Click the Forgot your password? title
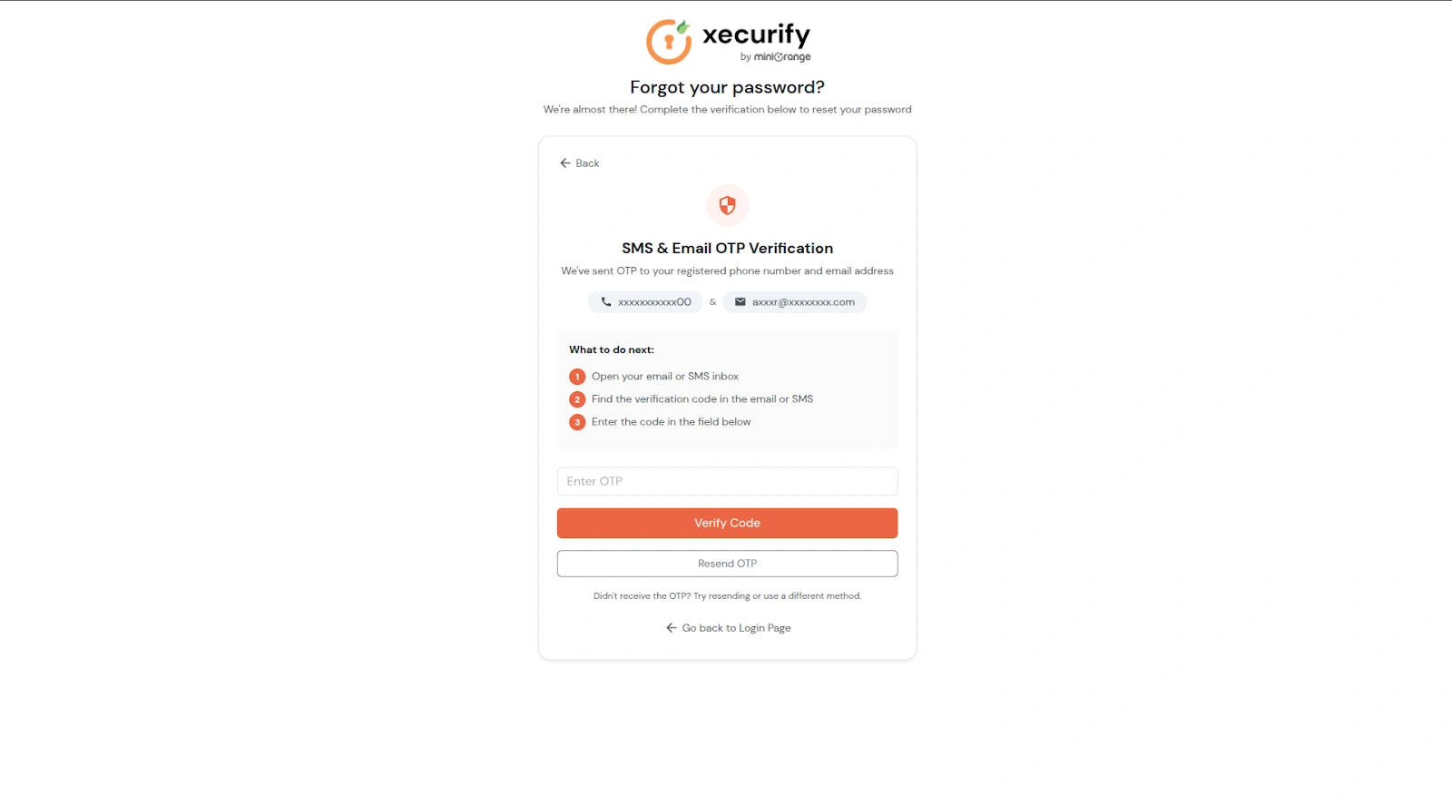 (727, 87)
